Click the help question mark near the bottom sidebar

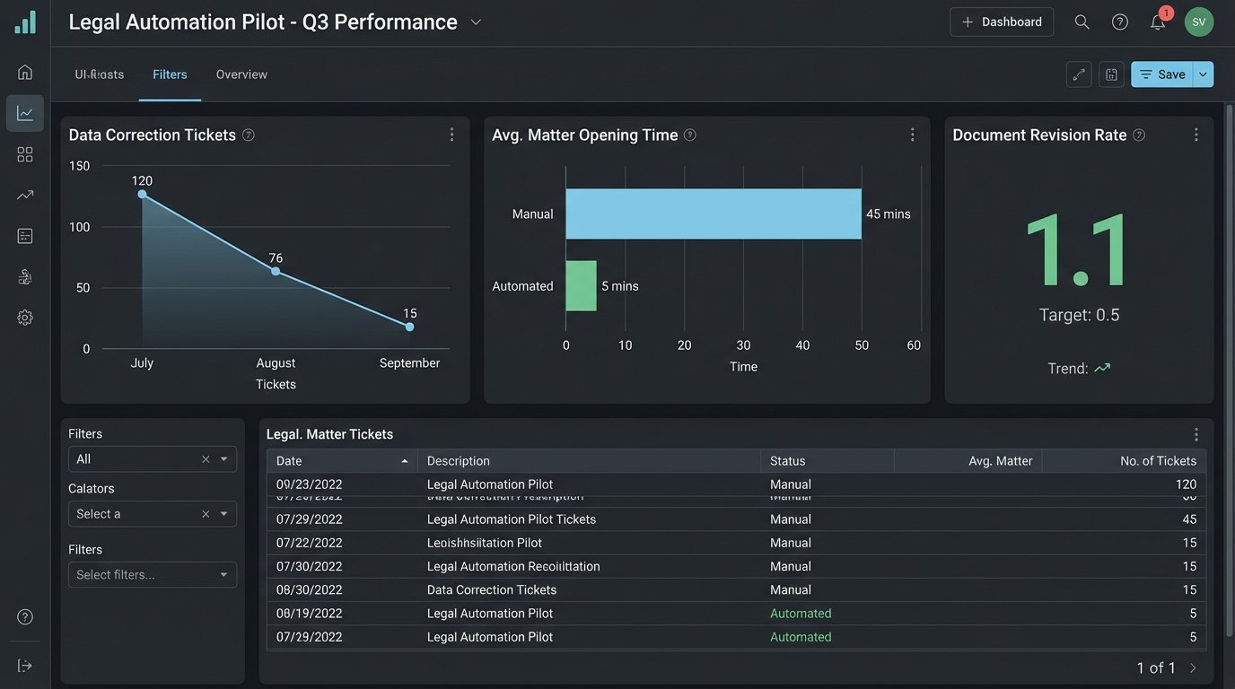tap(23, 616)
